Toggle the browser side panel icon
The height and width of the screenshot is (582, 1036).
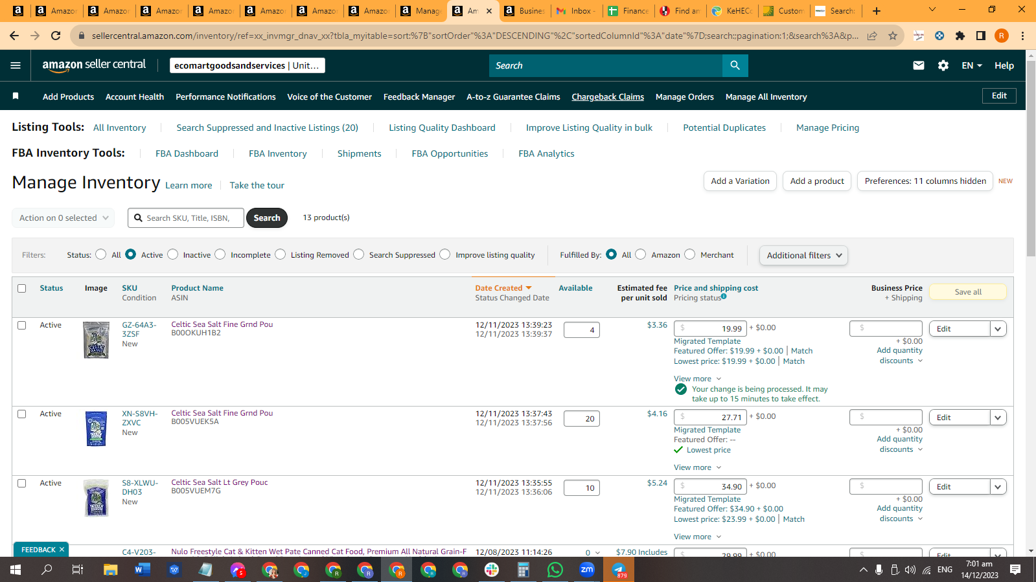981,36
